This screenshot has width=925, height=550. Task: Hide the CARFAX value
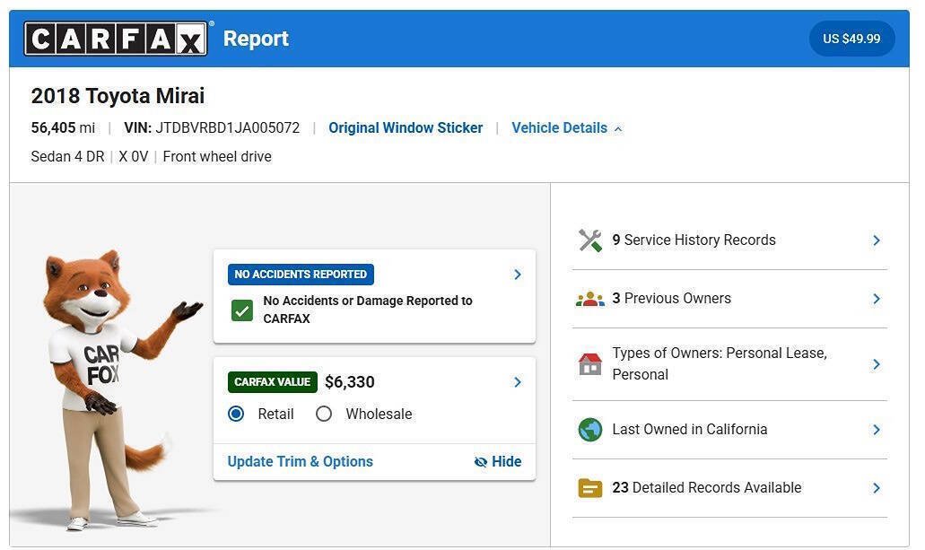[498, 461]
